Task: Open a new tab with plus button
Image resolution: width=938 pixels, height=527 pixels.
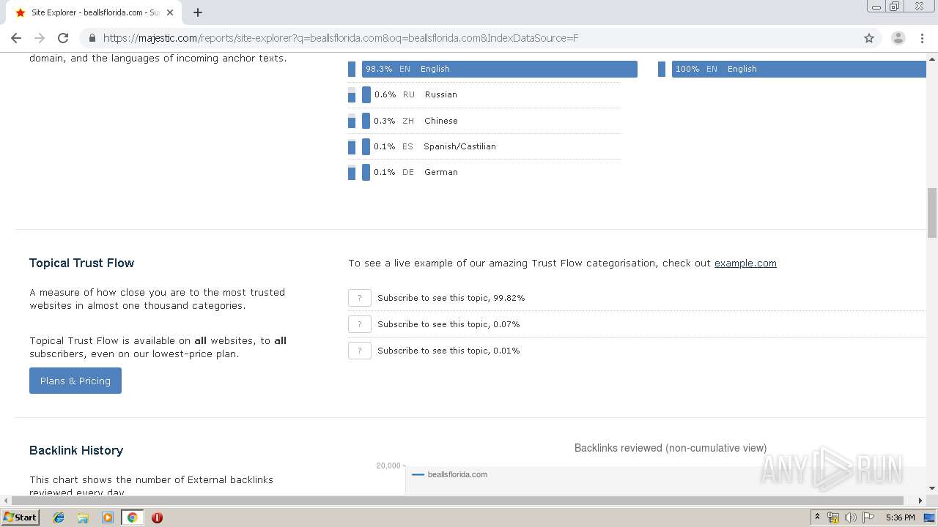Action: tap(198, 12)
